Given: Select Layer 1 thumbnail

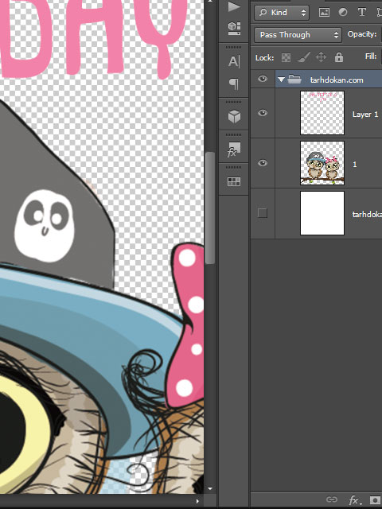Looking at the screenshot, I should pyautogui.click(x=322, y=113).
